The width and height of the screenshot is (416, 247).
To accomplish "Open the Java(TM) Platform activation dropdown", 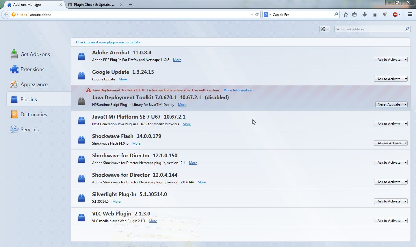I will pos(391,123).
